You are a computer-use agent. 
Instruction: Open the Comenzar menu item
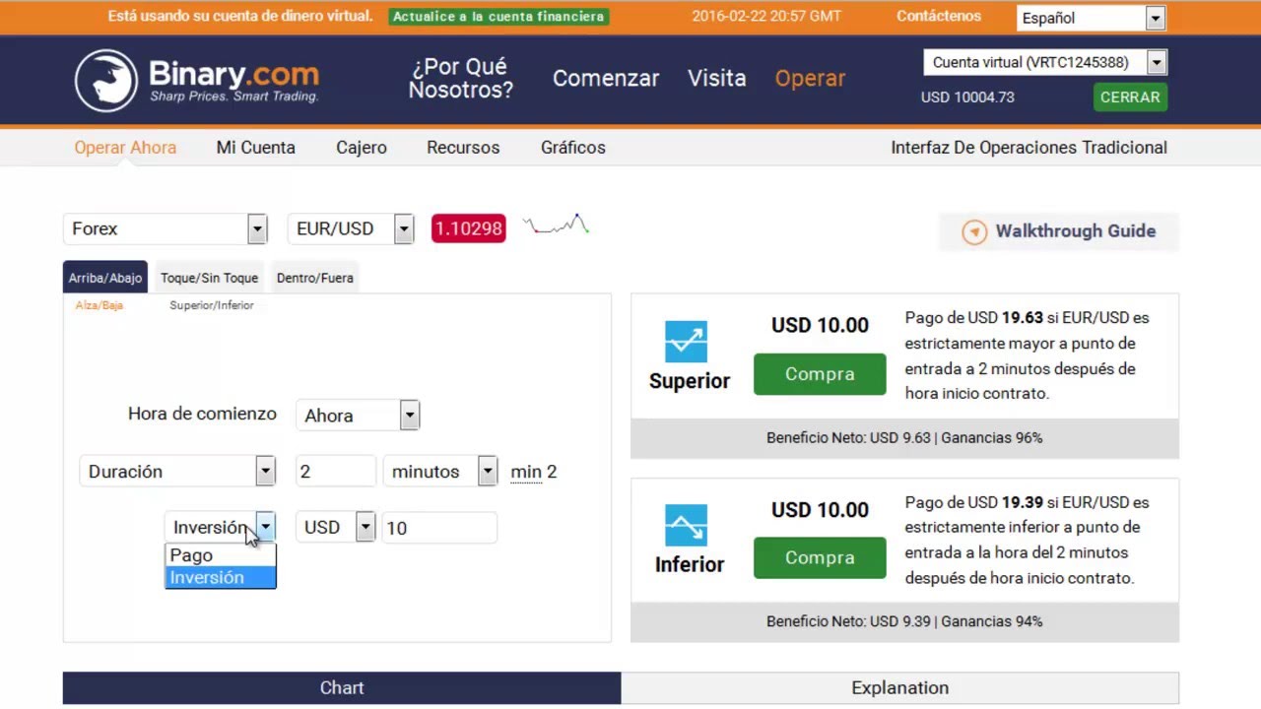click(x=606, y=79)
